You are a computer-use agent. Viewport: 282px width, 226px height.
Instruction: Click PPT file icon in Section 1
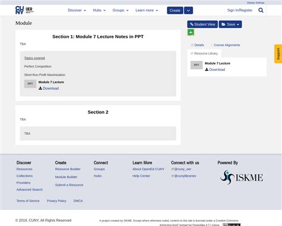[x=30, y=84]
